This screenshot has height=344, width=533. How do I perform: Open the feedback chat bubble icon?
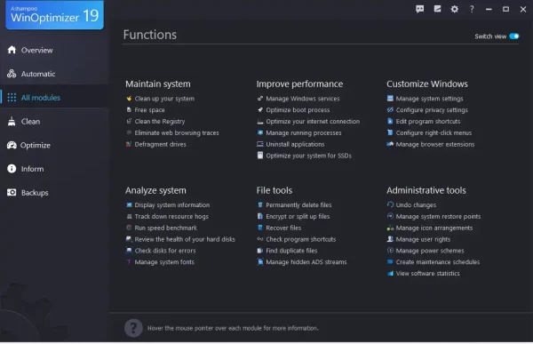click(x=420, y=9)
